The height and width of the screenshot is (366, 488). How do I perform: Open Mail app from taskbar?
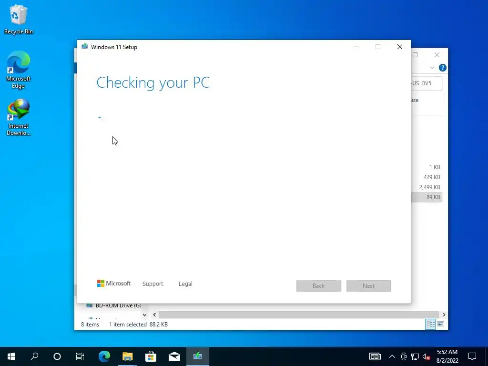pyautogui.click(x=174, y=356)
